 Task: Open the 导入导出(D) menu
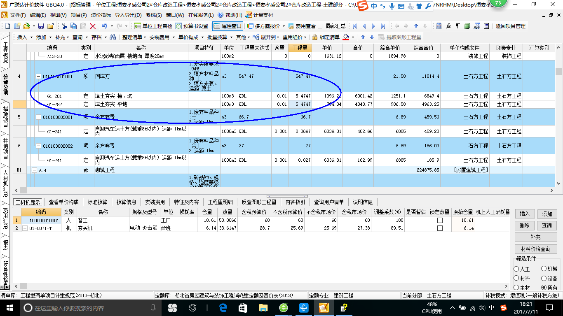coord(128,15)
